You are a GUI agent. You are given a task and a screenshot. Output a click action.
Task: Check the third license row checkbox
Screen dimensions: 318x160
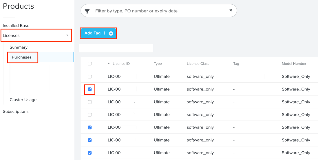click(x=89, y=102)
